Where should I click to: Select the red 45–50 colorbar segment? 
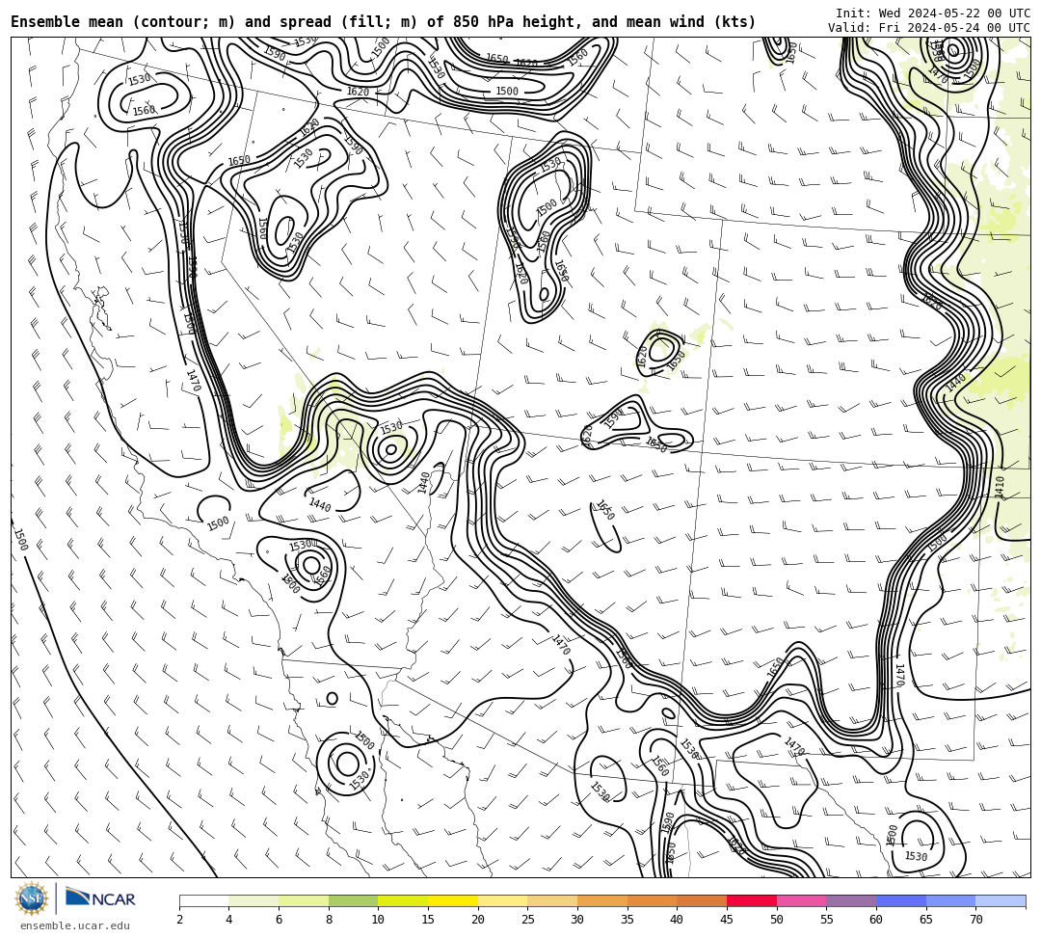click(752, 900)
